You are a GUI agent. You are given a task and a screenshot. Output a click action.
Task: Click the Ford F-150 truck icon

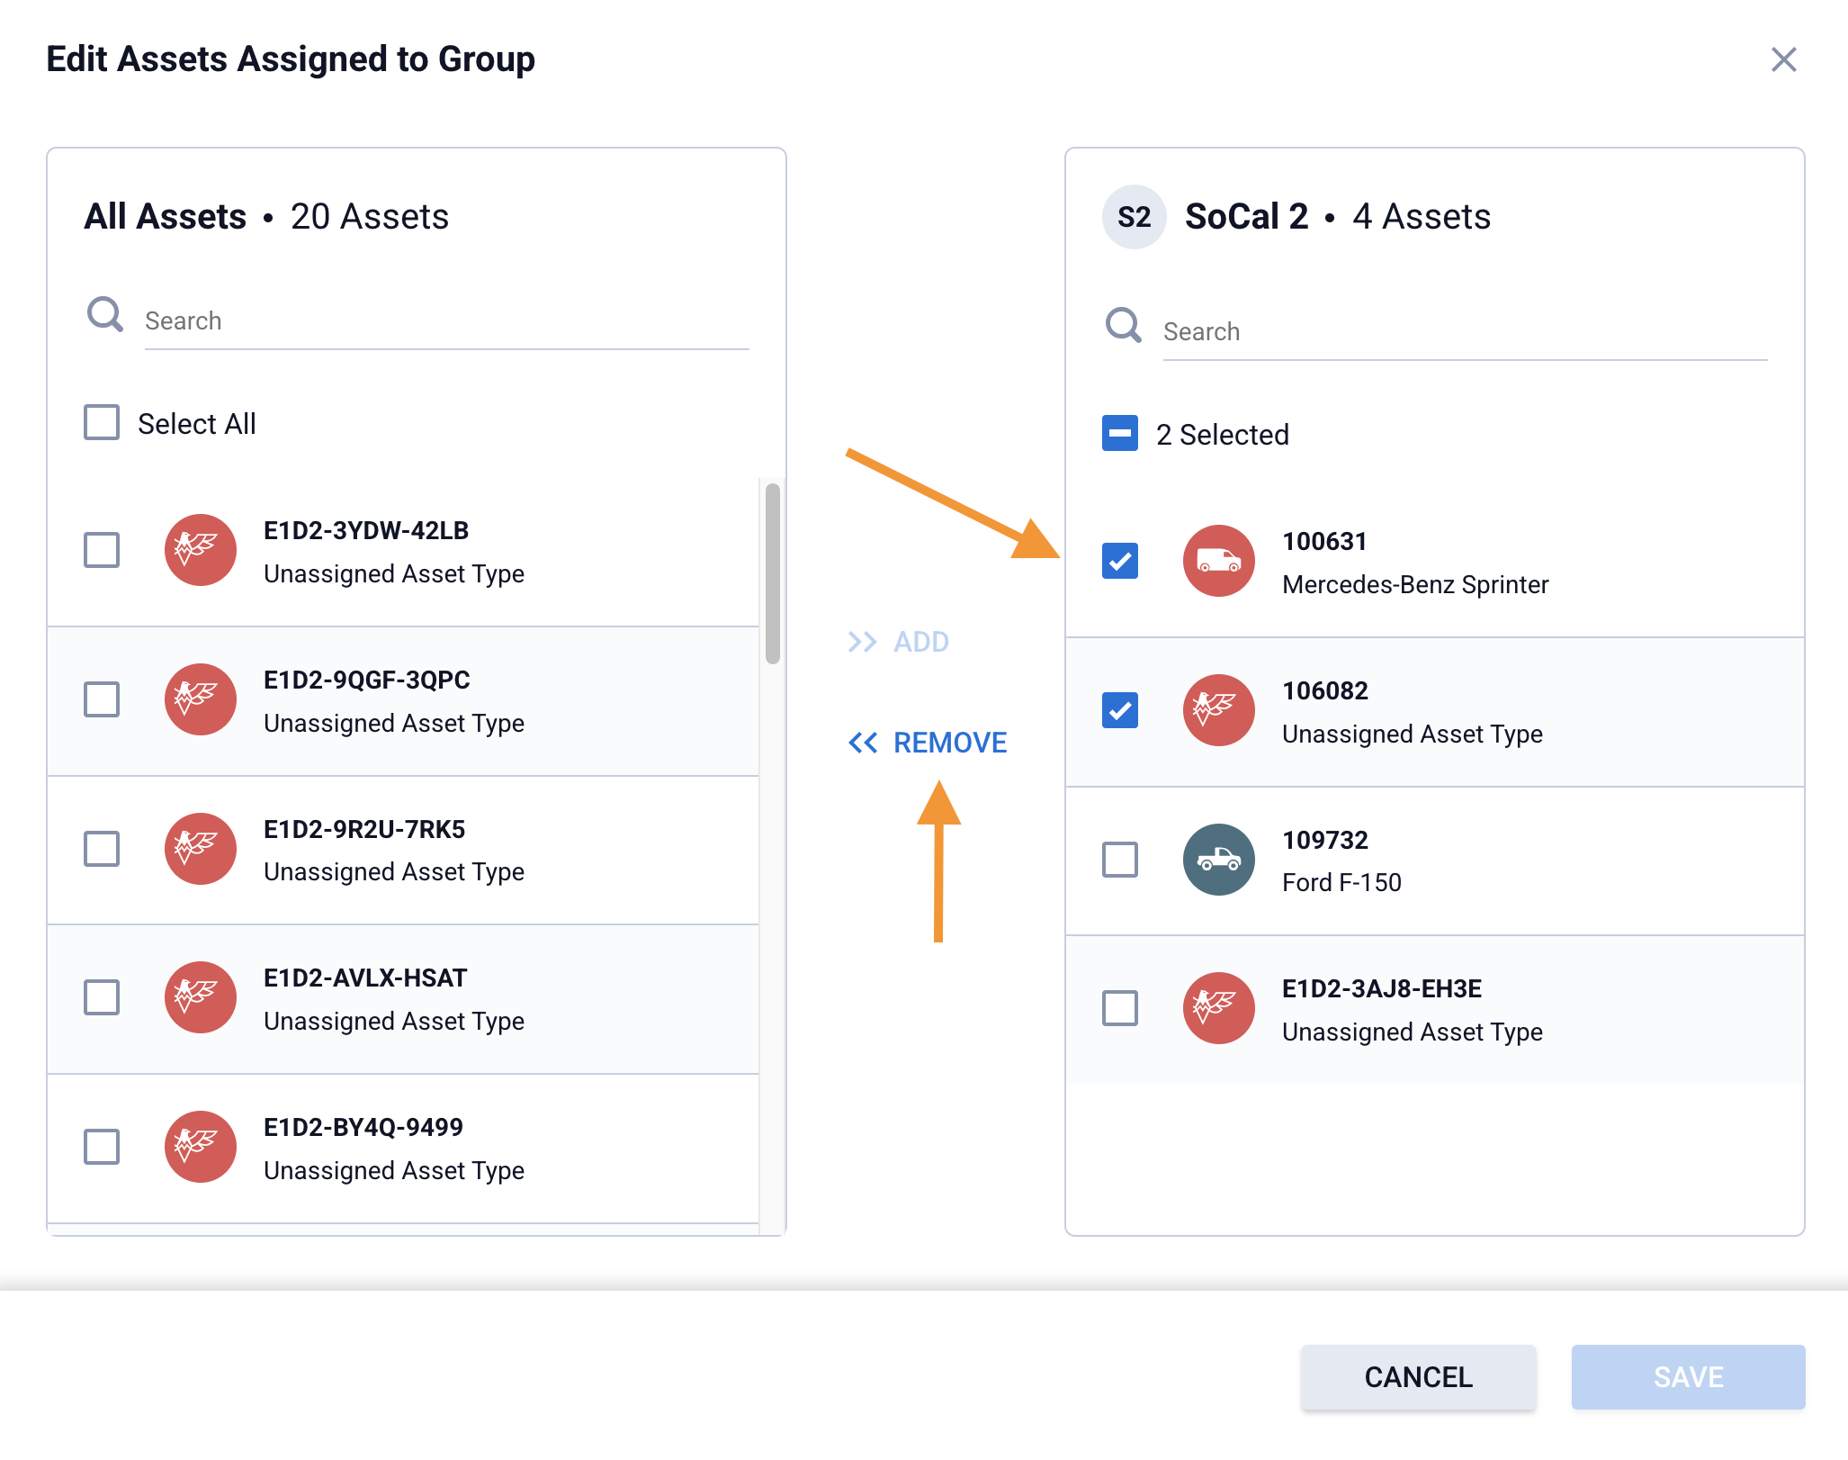click(x=1218, y=860)
